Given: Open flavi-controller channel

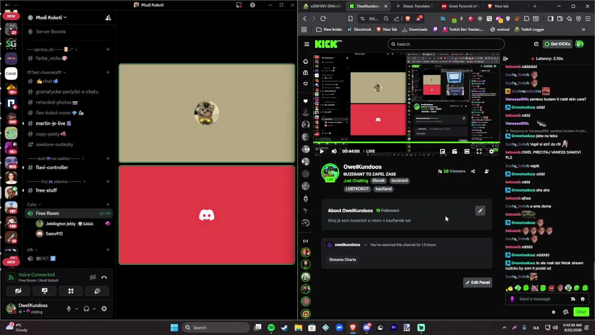Looking at the screenshot, I should click(x=52, y=167).
